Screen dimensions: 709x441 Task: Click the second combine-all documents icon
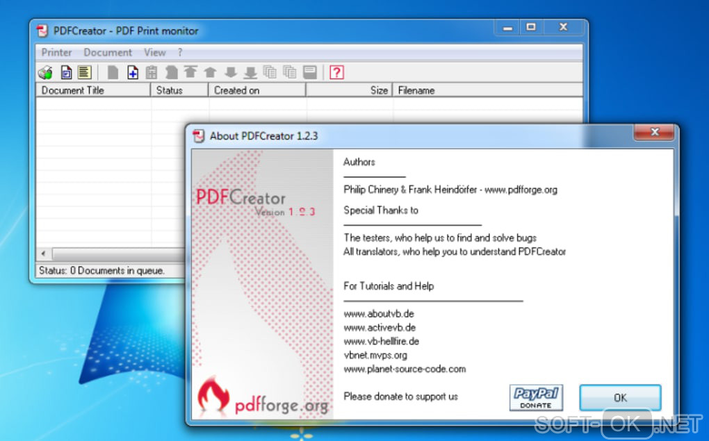[289, 72]
